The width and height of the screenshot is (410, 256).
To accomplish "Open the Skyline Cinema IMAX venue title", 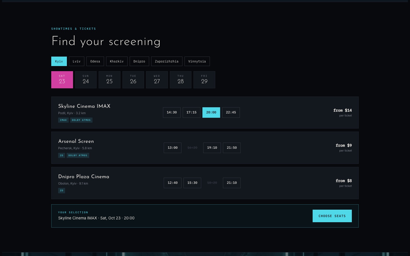I will tap(84, 106).
